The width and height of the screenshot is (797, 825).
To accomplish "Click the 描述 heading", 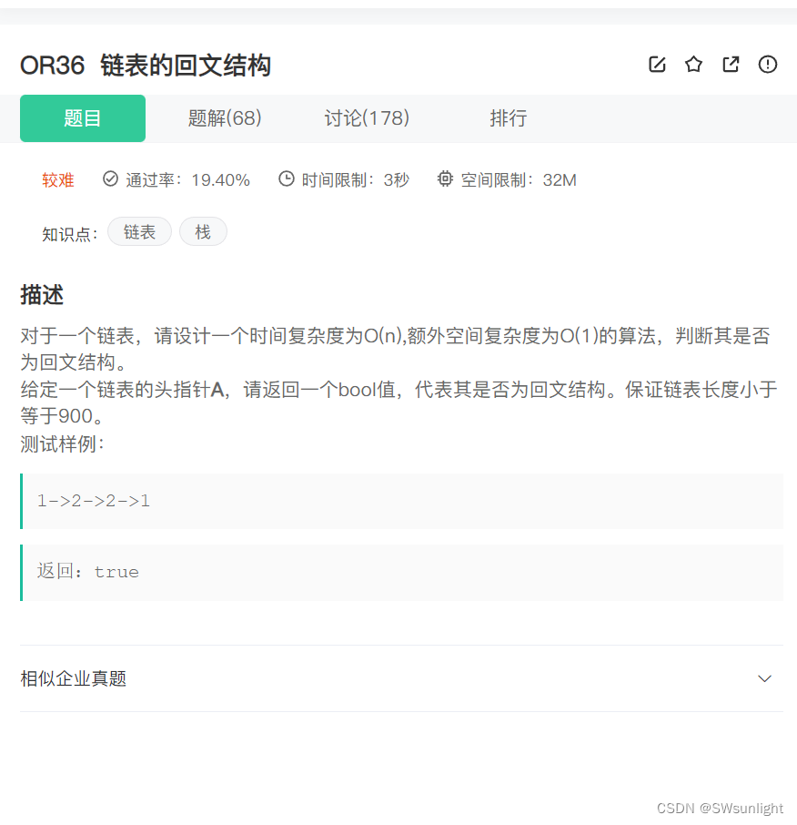I will 42,295.
